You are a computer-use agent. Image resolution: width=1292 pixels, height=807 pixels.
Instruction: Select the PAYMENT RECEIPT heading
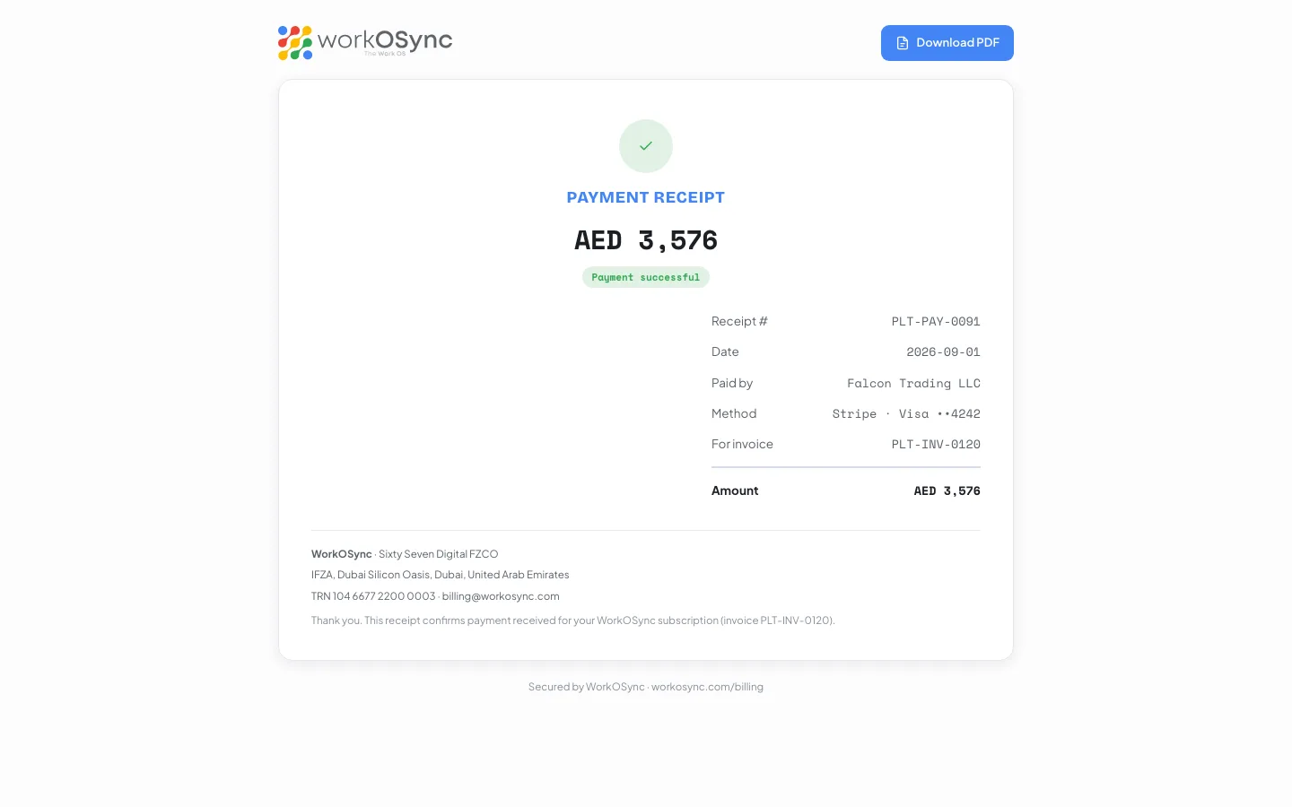click(x=646, y=197)
